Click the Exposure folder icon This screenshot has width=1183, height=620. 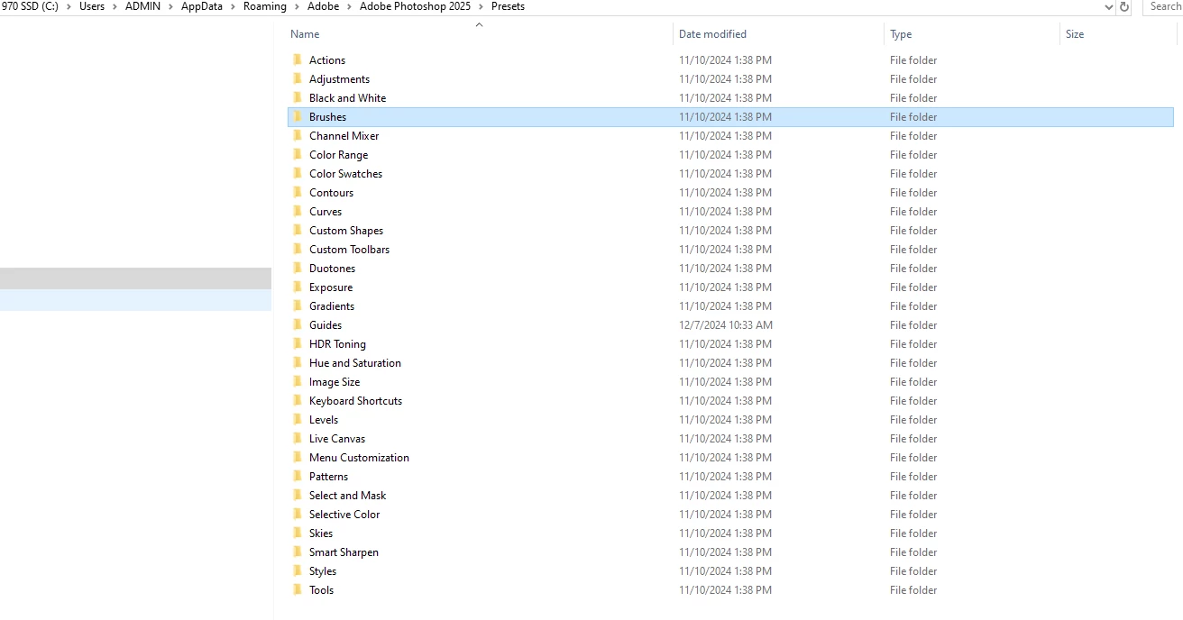coord(298,287)
